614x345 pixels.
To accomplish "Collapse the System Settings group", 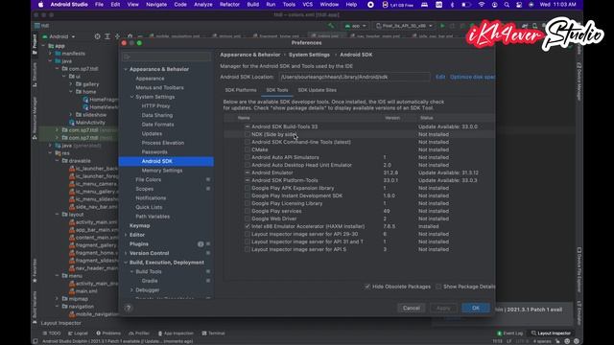I will coord(132,97).
